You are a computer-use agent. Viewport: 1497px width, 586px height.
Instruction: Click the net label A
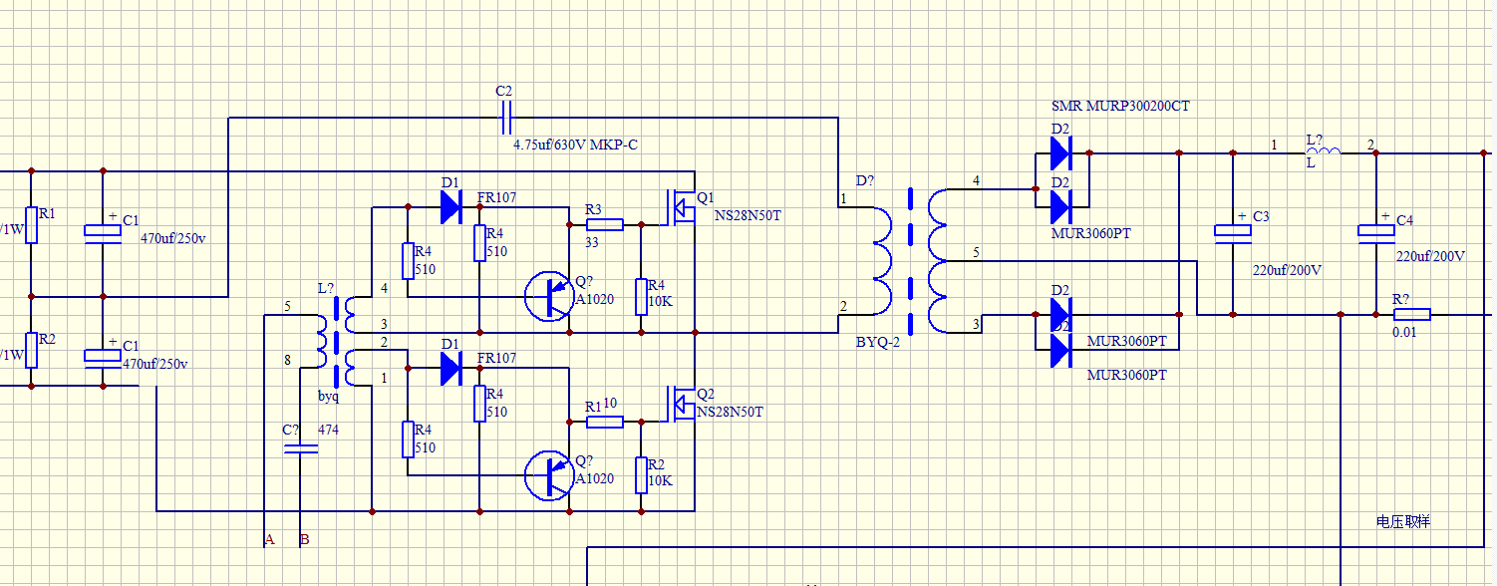[x=268, y=540]
